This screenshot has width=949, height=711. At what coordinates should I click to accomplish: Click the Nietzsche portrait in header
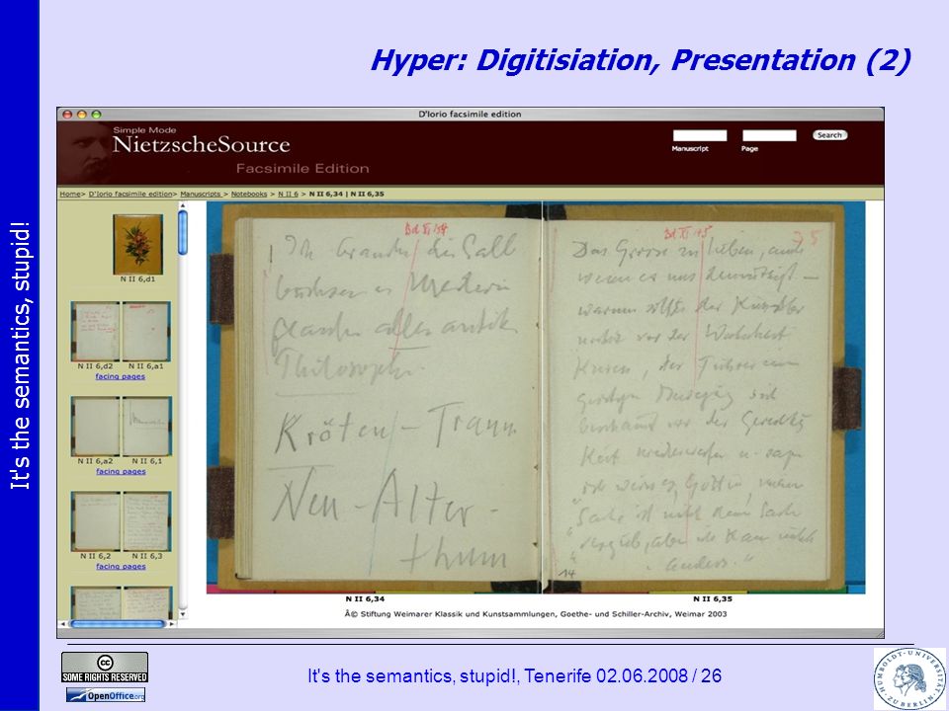(85, 153)
